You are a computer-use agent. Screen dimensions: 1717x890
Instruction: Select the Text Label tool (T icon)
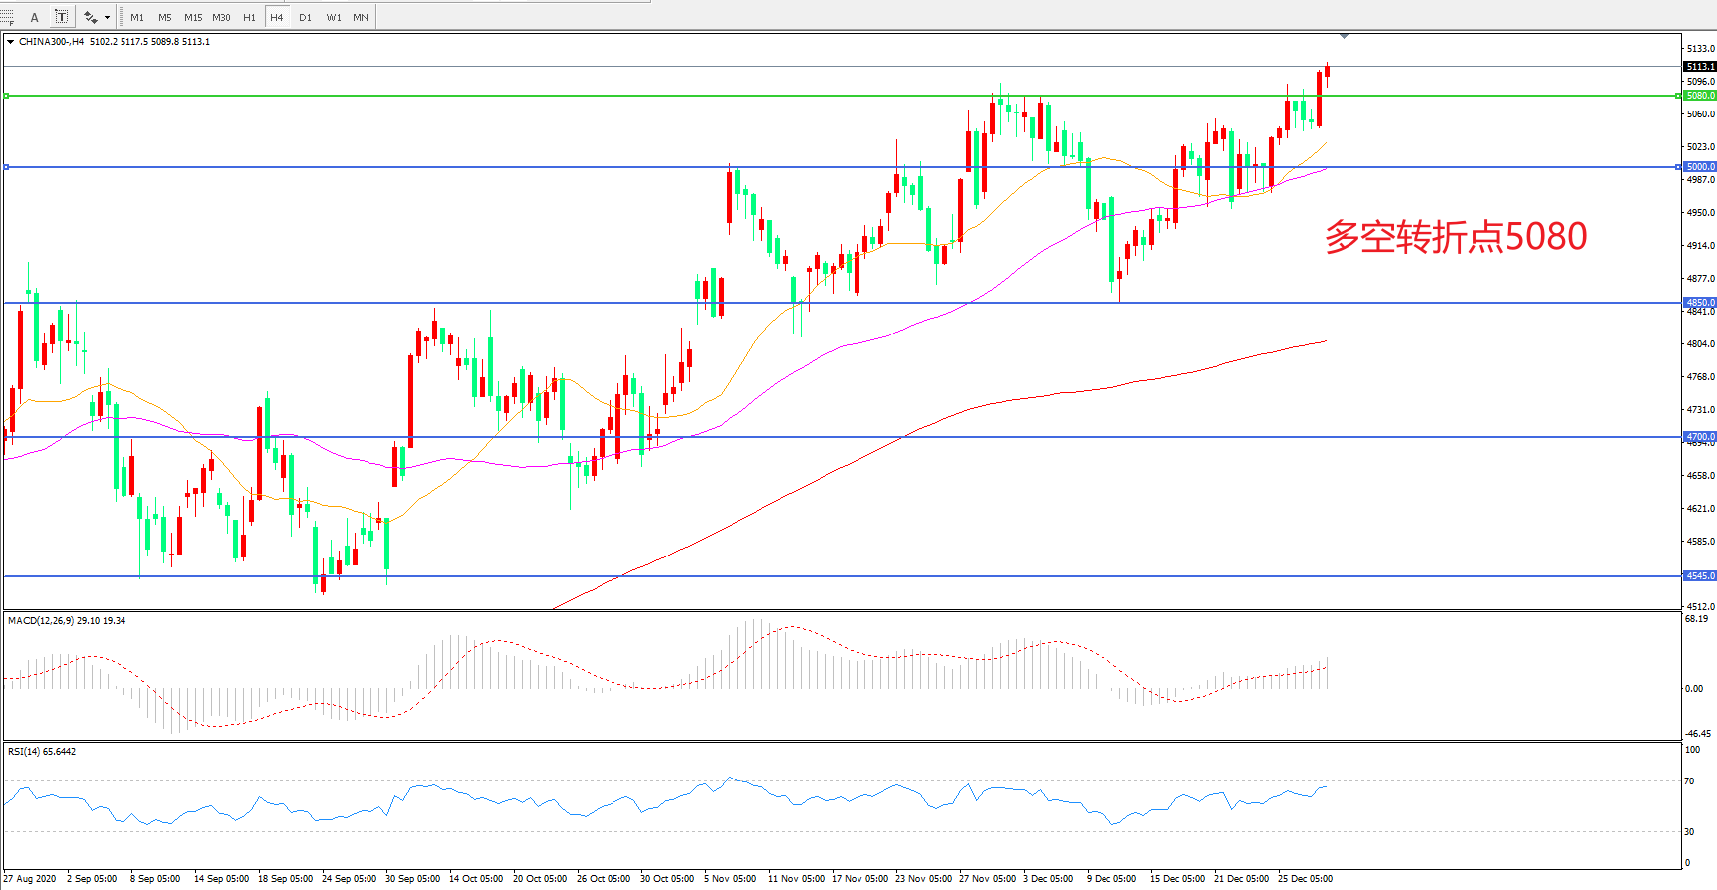61,17
